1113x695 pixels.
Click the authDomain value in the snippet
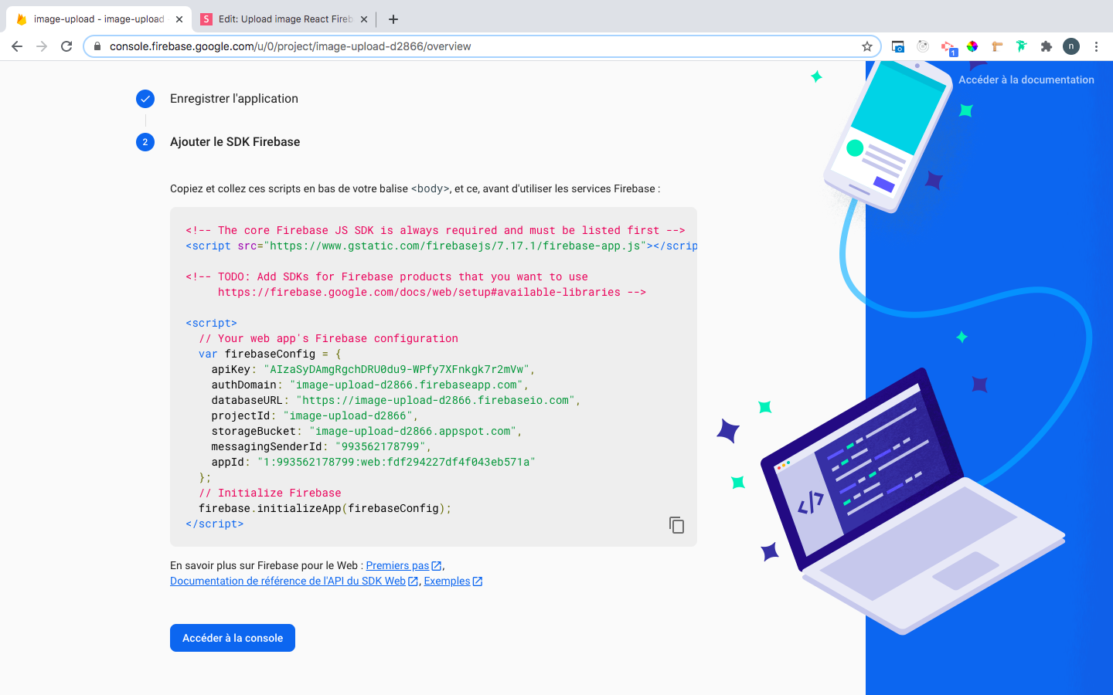[407, 385]
